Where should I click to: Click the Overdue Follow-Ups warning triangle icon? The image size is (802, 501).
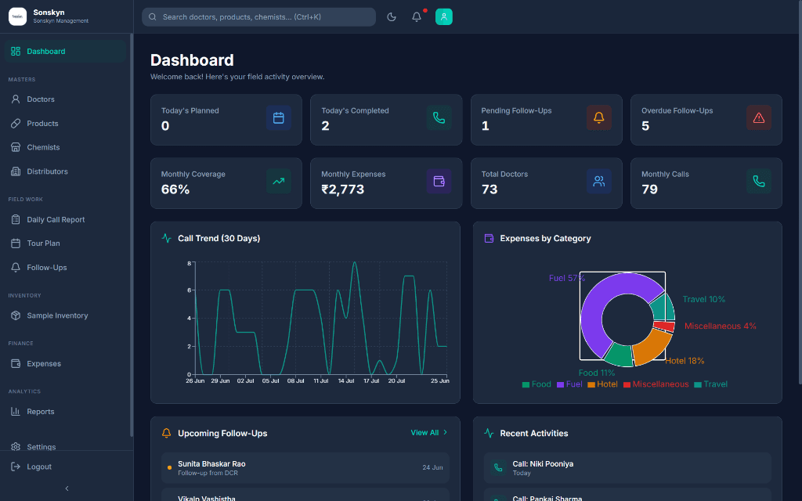point(759,118)
